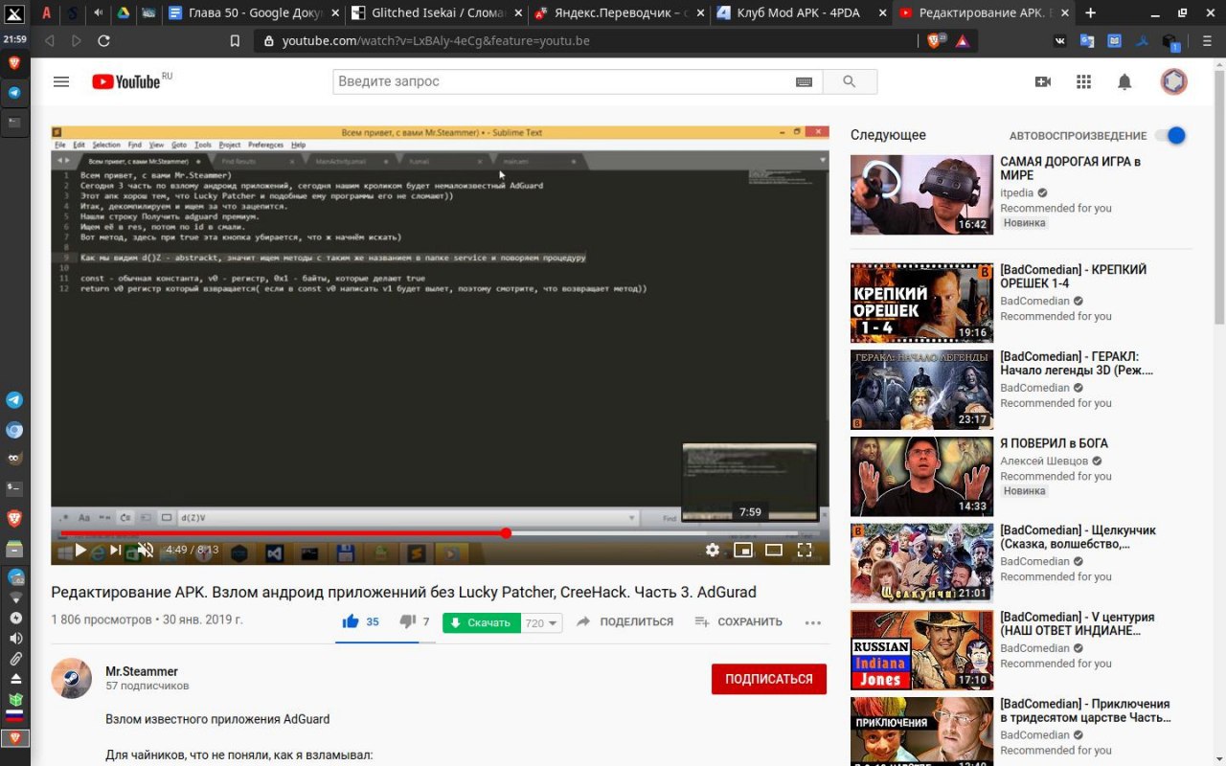Click the magnifier search button
Image resolution: width=1226 pixels, height=766 pixels.
[x=850, y=81]
